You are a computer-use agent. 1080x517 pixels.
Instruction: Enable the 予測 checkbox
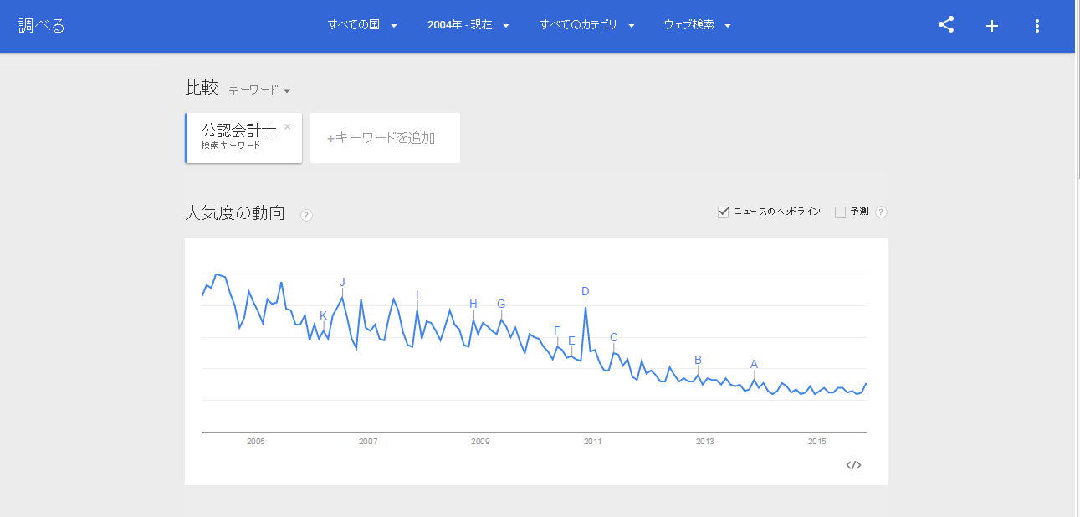(x=841, y=212)
